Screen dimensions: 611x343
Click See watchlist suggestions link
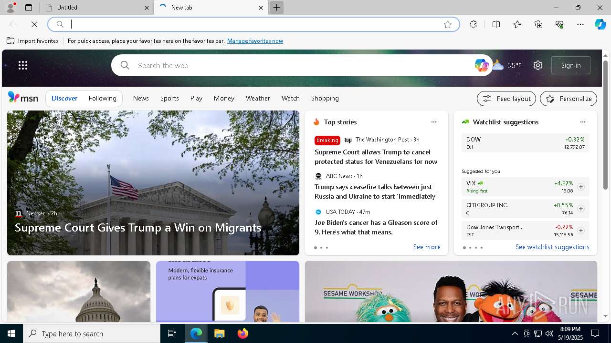pos(552,247)
